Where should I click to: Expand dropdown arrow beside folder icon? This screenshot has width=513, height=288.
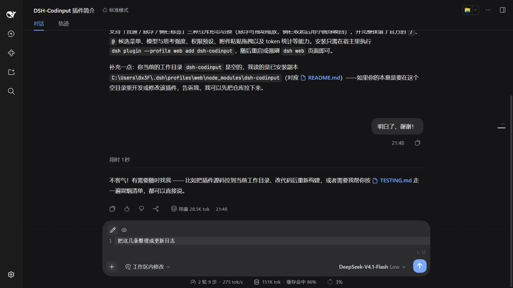click(x=476, y=10)
